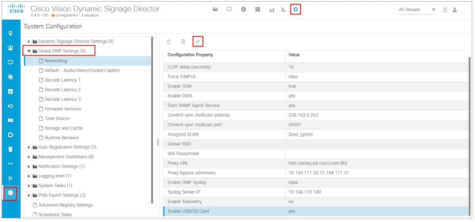
Task: Click the history clock icon in left sidebar
Action: 11,106
